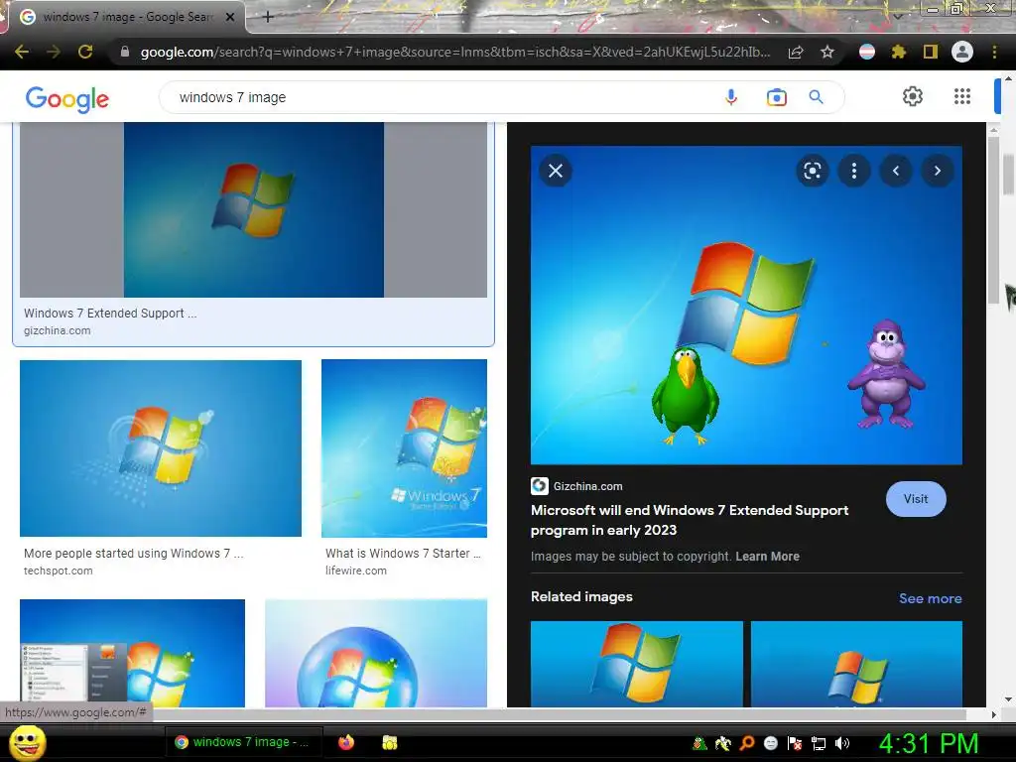The width and height of the screenshot is (1016, 762).
Task: Open the Extensions puzzle piece menu
Action: (x=898, y=52)
